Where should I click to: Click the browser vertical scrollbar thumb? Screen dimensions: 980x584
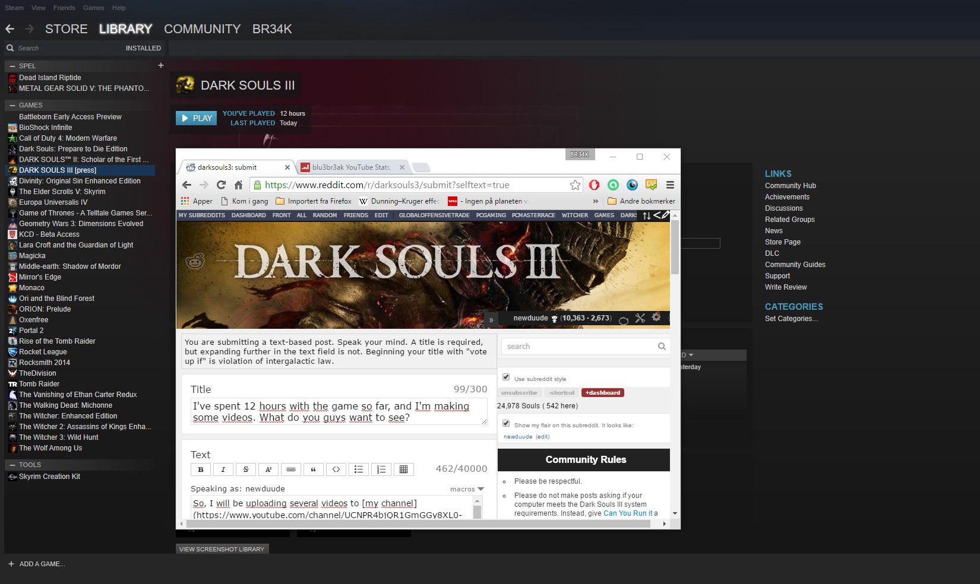(x=675, y=246)
